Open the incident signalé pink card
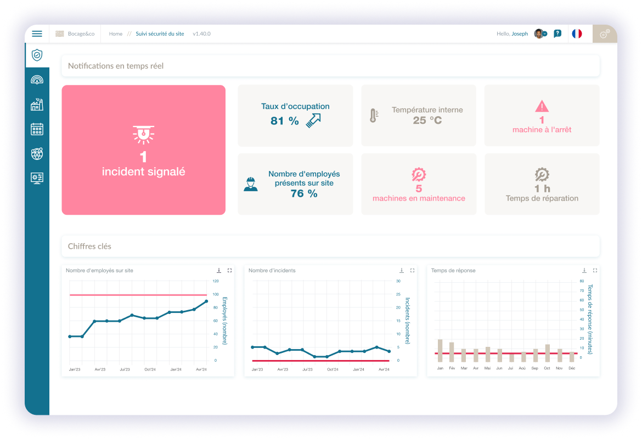This screenshot has height=440, width=642. click(x=143, y=150)
